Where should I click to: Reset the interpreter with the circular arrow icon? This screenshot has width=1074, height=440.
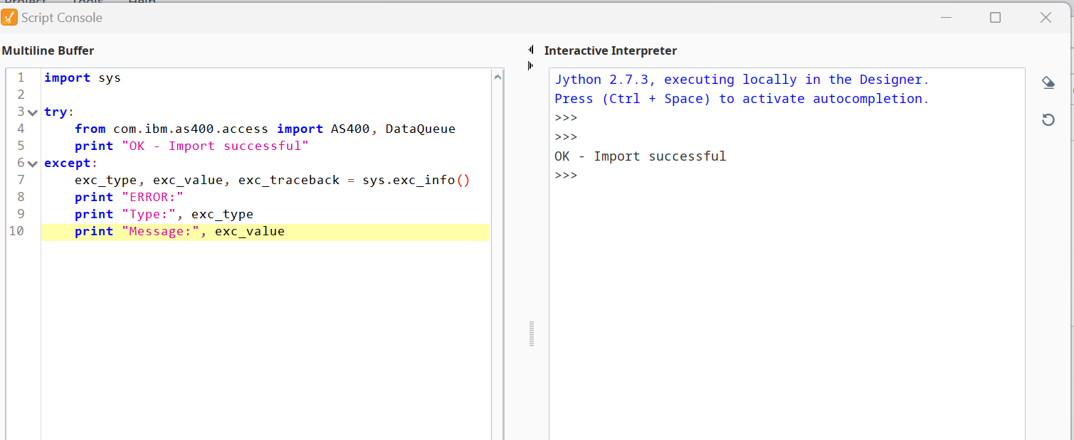(1048, 119)
